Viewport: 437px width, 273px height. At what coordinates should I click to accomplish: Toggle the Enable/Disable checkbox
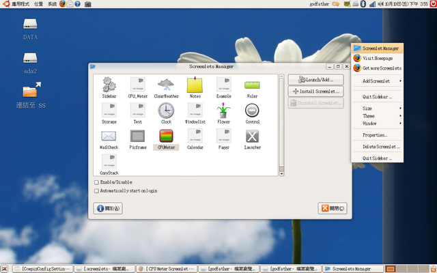[x=96, y=182]
